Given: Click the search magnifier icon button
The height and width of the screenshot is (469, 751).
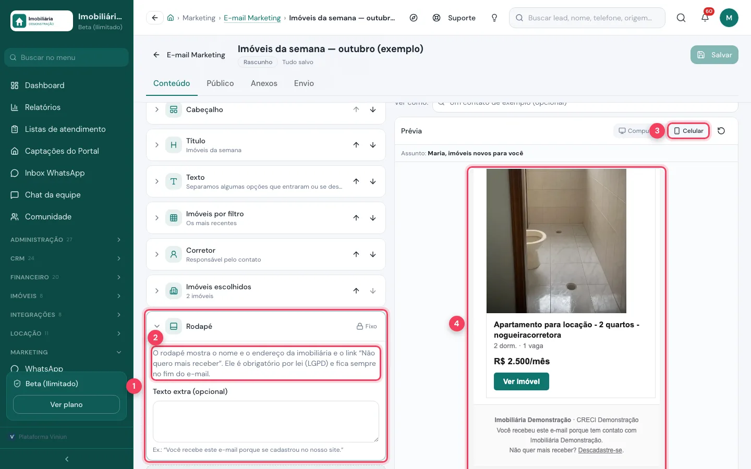Looking at the screenshot, I should 681,18.
